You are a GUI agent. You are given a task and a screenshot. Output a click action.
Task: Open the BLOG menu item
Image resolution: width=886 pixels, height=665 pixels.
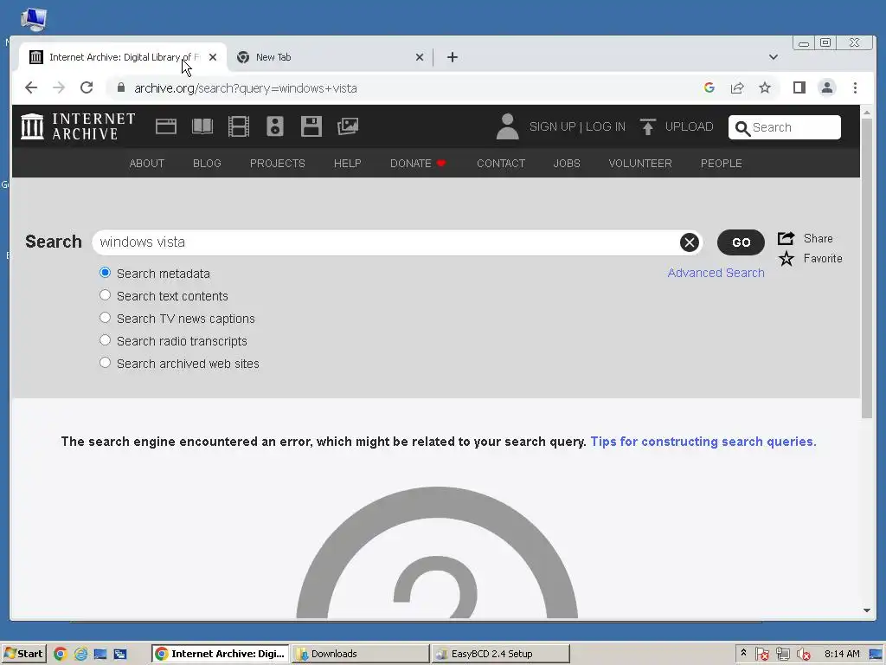click(207, 164)
